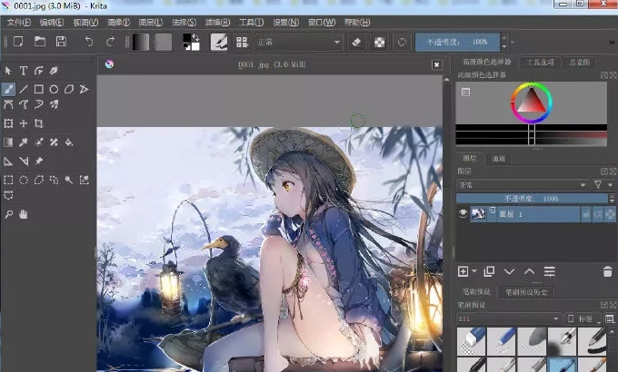
Task: Toggle alpha lock on layer 1
Action: (610, 214)
